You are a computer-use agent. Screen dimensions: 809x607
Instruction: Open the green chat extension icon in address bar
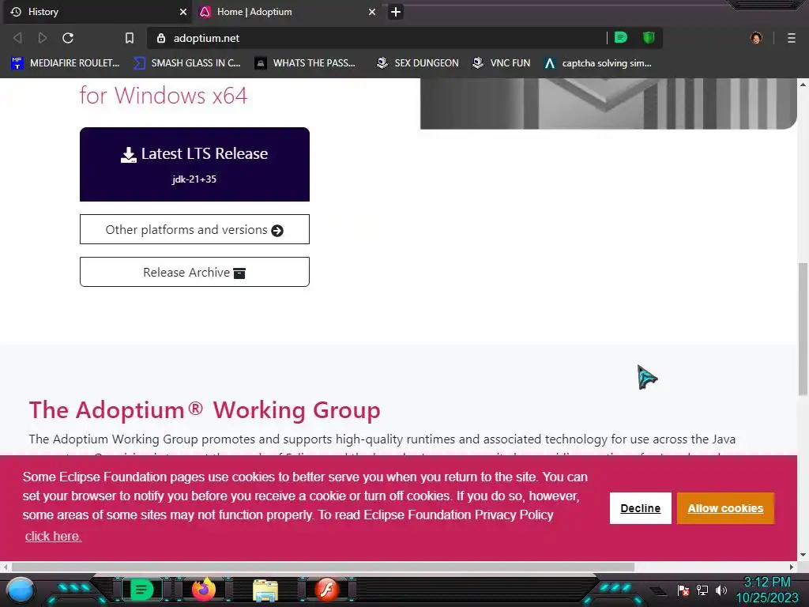coord(621,38)
